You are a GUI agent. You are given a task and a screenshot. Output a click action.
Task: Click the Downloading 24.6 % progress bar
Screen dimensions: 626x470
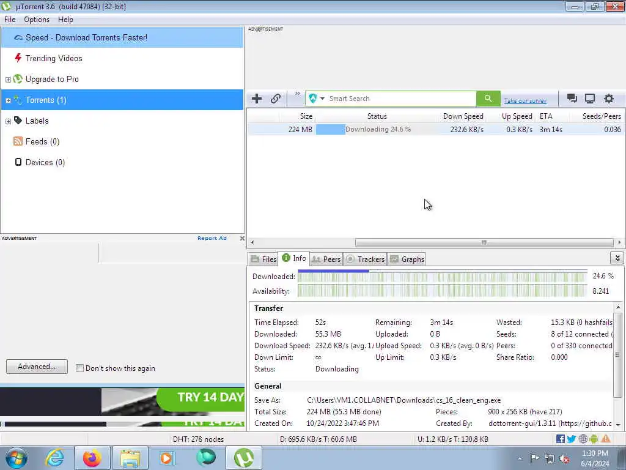[x=377, y=130]
